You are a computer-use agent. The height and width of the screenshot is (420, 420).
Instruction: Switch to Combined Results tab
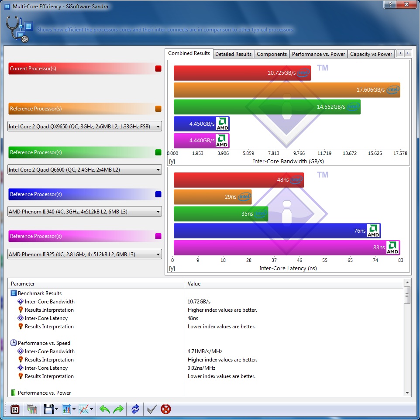coord(189,53)
